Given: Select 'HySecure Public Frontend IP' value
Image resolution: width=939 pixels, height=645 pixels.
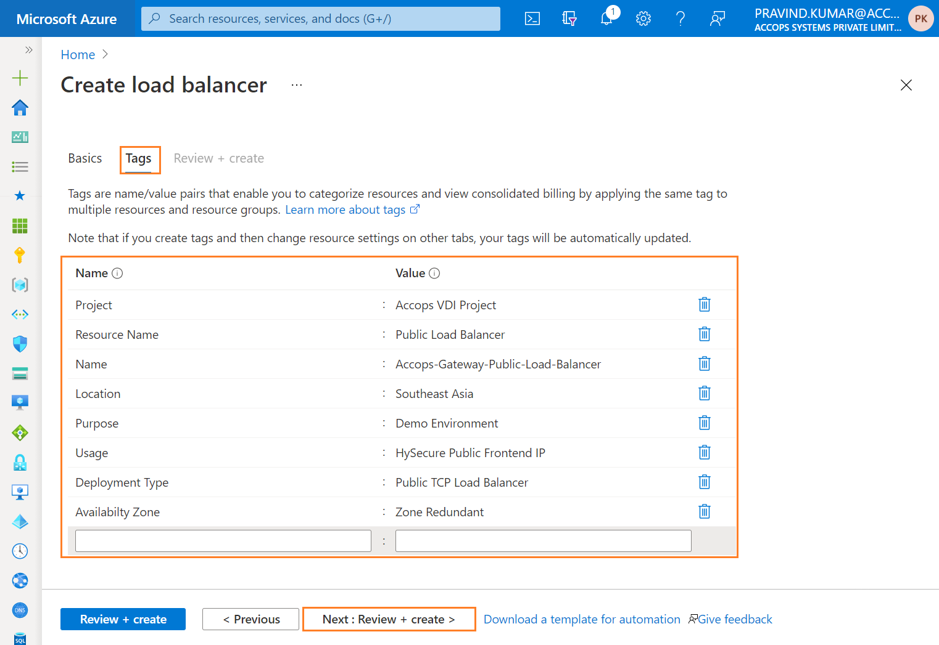Looking at the screenshot, I should coord(471,453).
